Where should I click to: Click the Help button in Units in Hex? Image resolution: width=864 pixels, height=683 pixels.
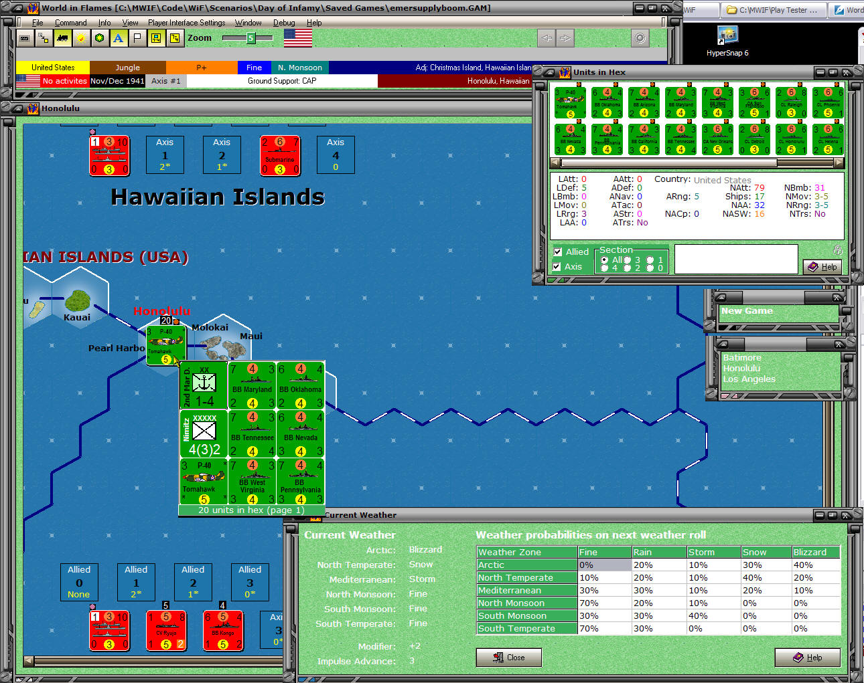(x=822, y=267)
